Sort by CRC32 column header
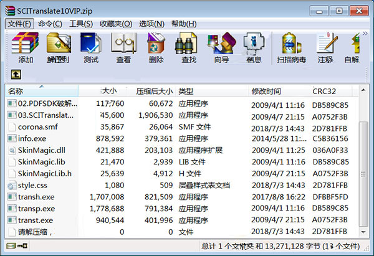 331,91
